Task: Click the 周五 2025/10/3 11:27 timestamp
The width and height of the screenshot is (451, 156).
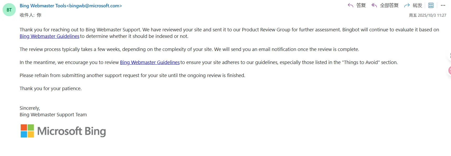Action: (x=427, y=15)
